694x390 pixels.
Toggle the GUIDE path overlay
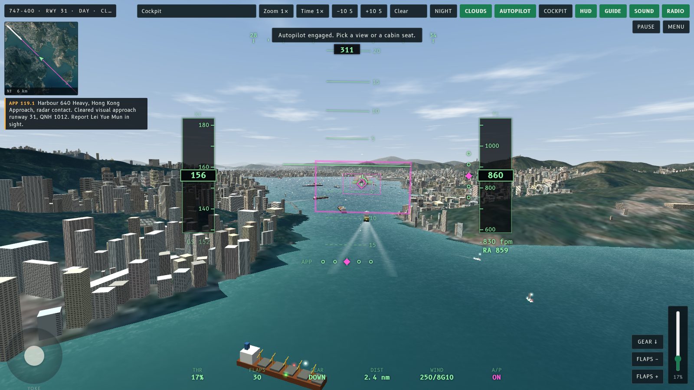(613, 11)
